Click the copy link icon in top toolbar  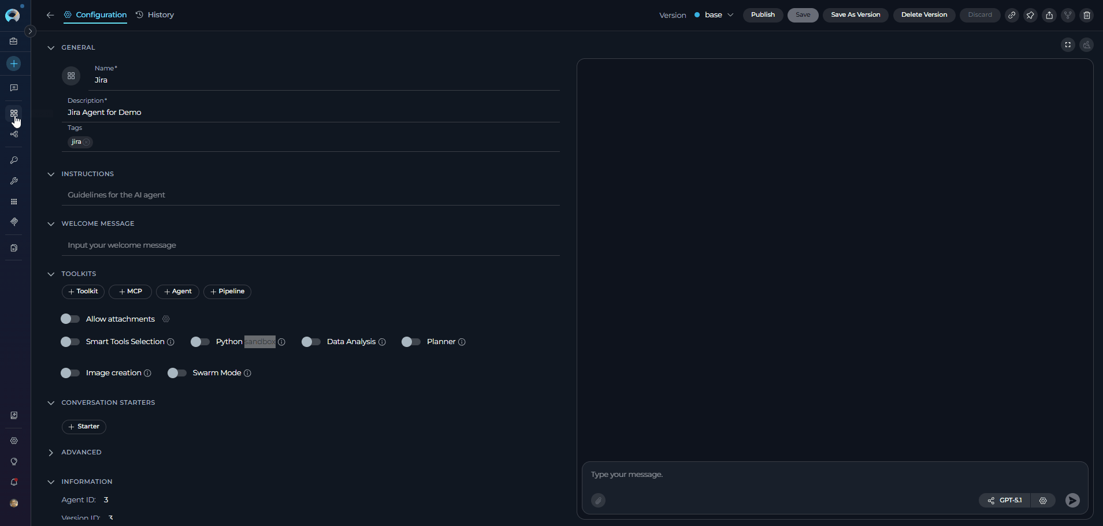tap(1012, 15)
